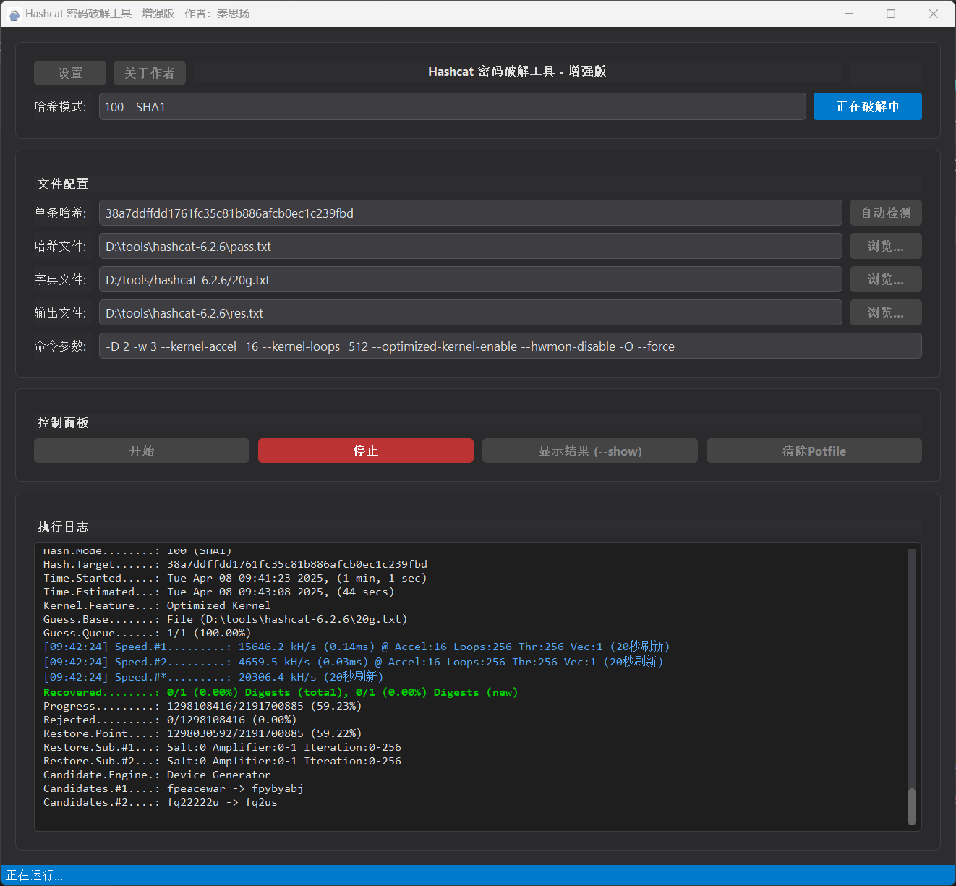The width and height of the screenshot is (956, 886).
Task: Click the Time.Started log line
Action: point(235,578)
